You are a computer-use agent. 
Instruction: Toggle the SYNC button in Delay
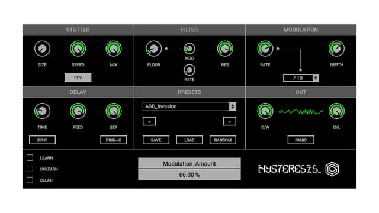point(42,140)
